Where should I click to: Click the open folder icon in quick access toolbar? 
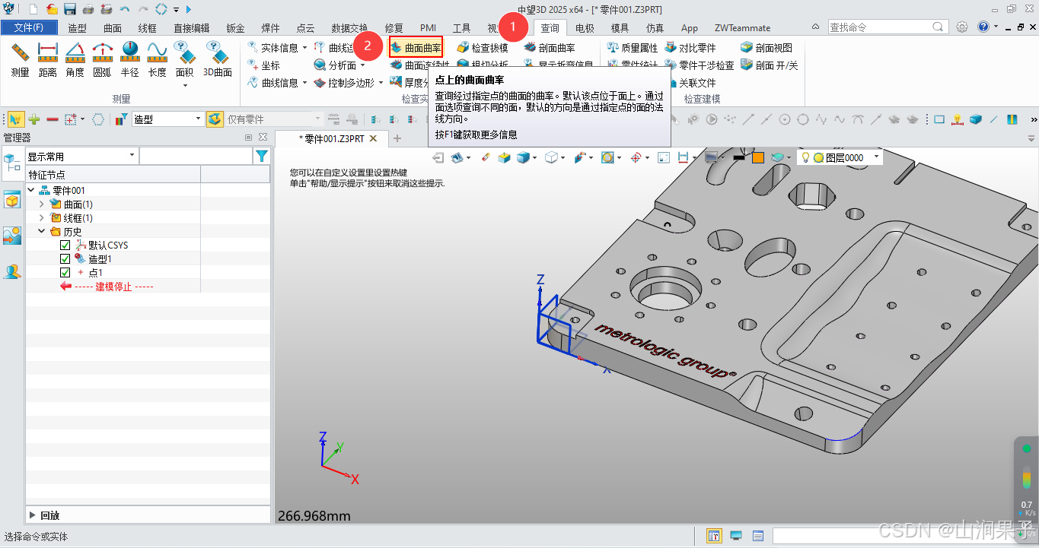[52, 9]
